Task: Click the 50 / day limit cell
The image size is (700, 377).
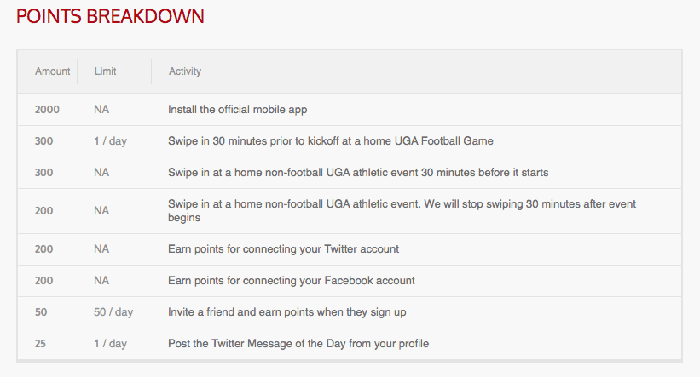Action: (x=113, y=312)
